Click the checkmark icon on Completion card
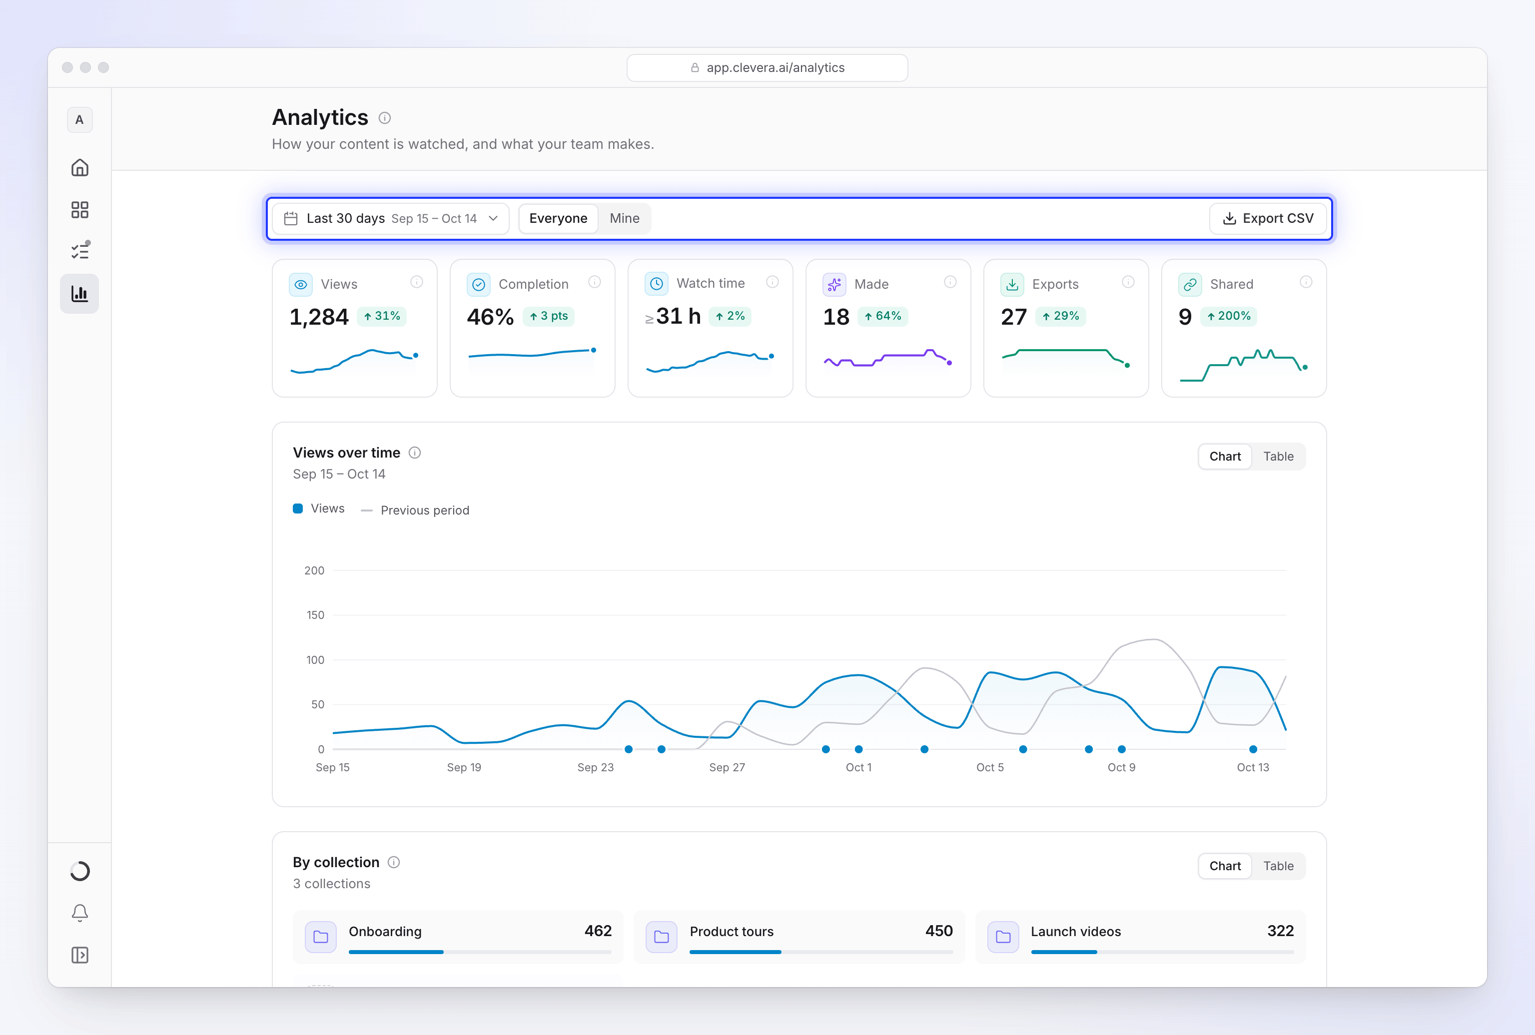This screenshot has width=1535, height=1035. pos(479,285)
